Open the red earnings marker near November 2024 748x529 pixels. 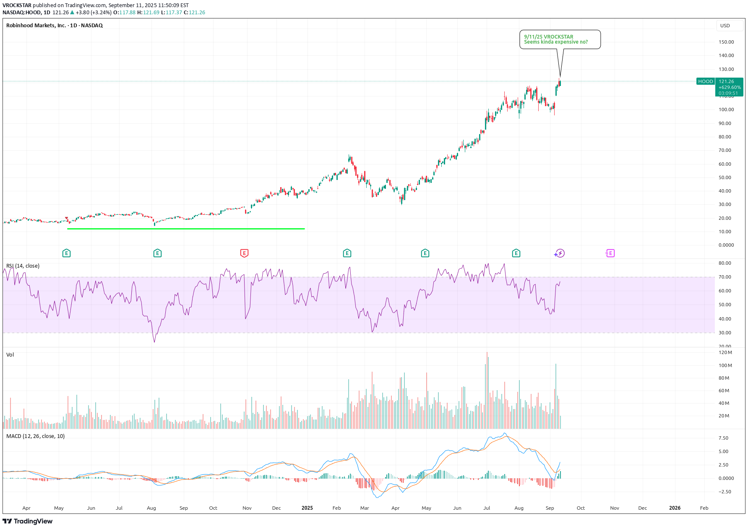(x=244, y=253)
